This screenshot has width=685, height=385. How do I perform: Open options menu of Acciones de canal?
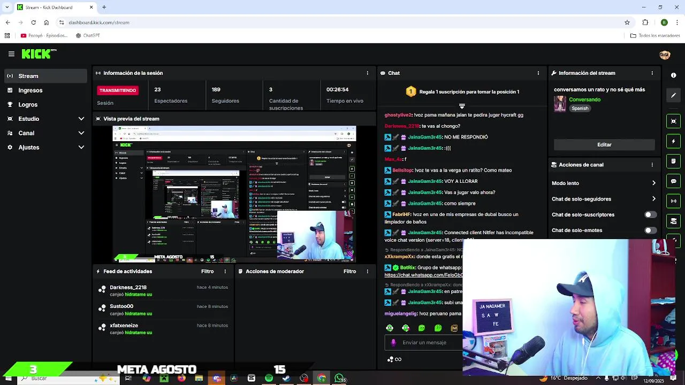(652, 165)
